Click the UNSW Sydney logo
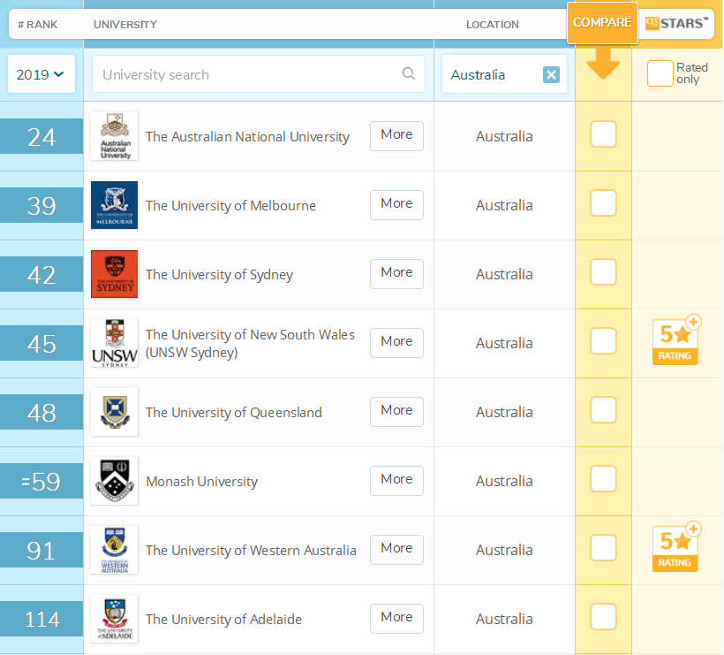 pos(114,343)
